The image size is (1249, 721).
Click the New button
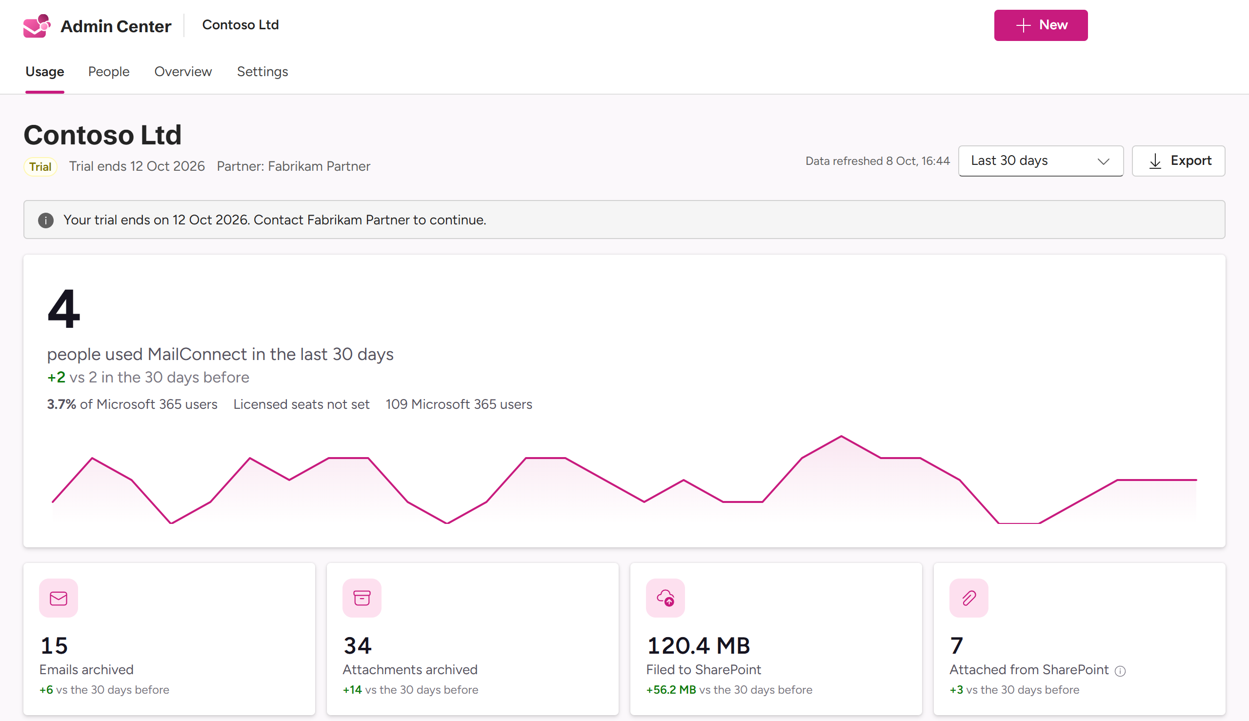click(x=1041, y=25)
